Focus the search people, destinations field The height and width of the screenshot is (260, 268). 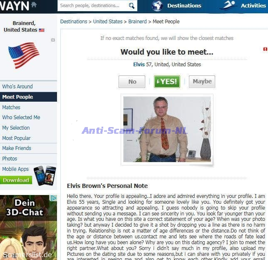point(93,6)
